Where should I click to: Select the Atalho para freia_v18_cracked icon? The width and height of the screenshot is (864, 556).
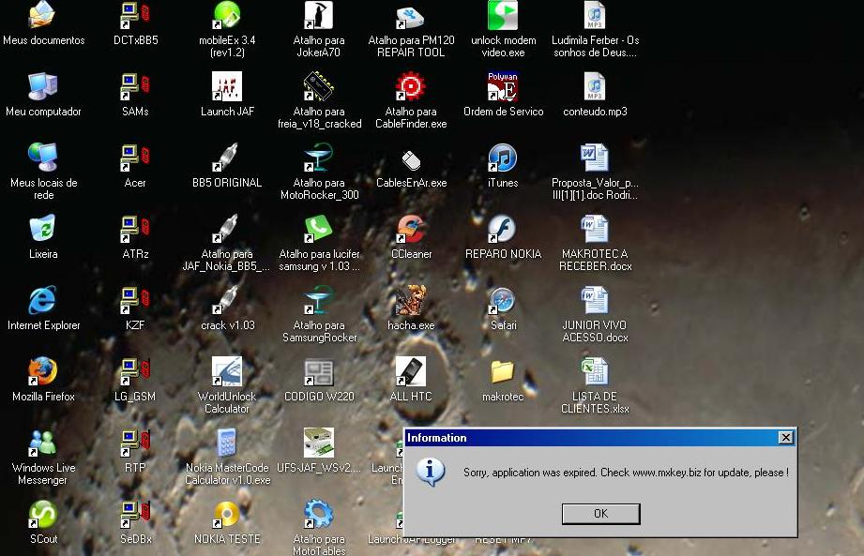(319, 86)
